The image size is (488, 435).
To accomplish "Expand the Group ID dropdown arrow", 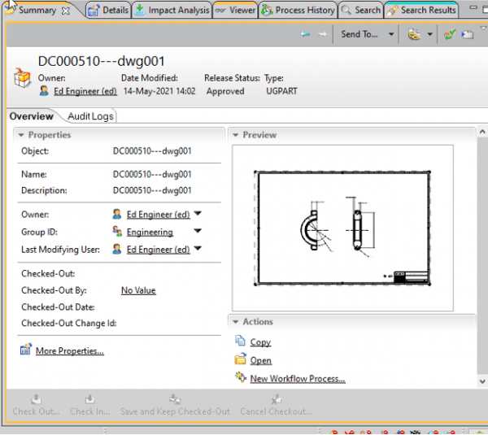I will tap(198, 232).
